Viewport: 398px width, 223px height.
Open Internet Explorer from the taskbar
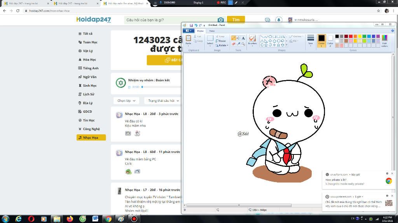click(18, 219)
